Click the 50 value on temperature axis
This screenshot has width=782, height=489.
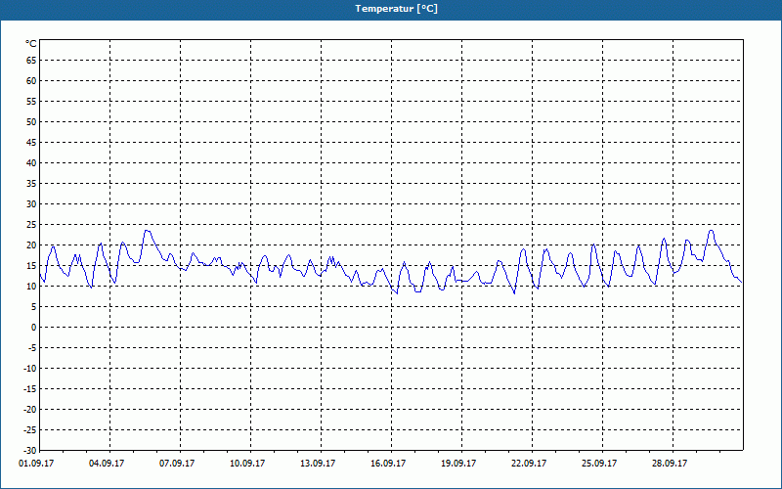[31, 121]
